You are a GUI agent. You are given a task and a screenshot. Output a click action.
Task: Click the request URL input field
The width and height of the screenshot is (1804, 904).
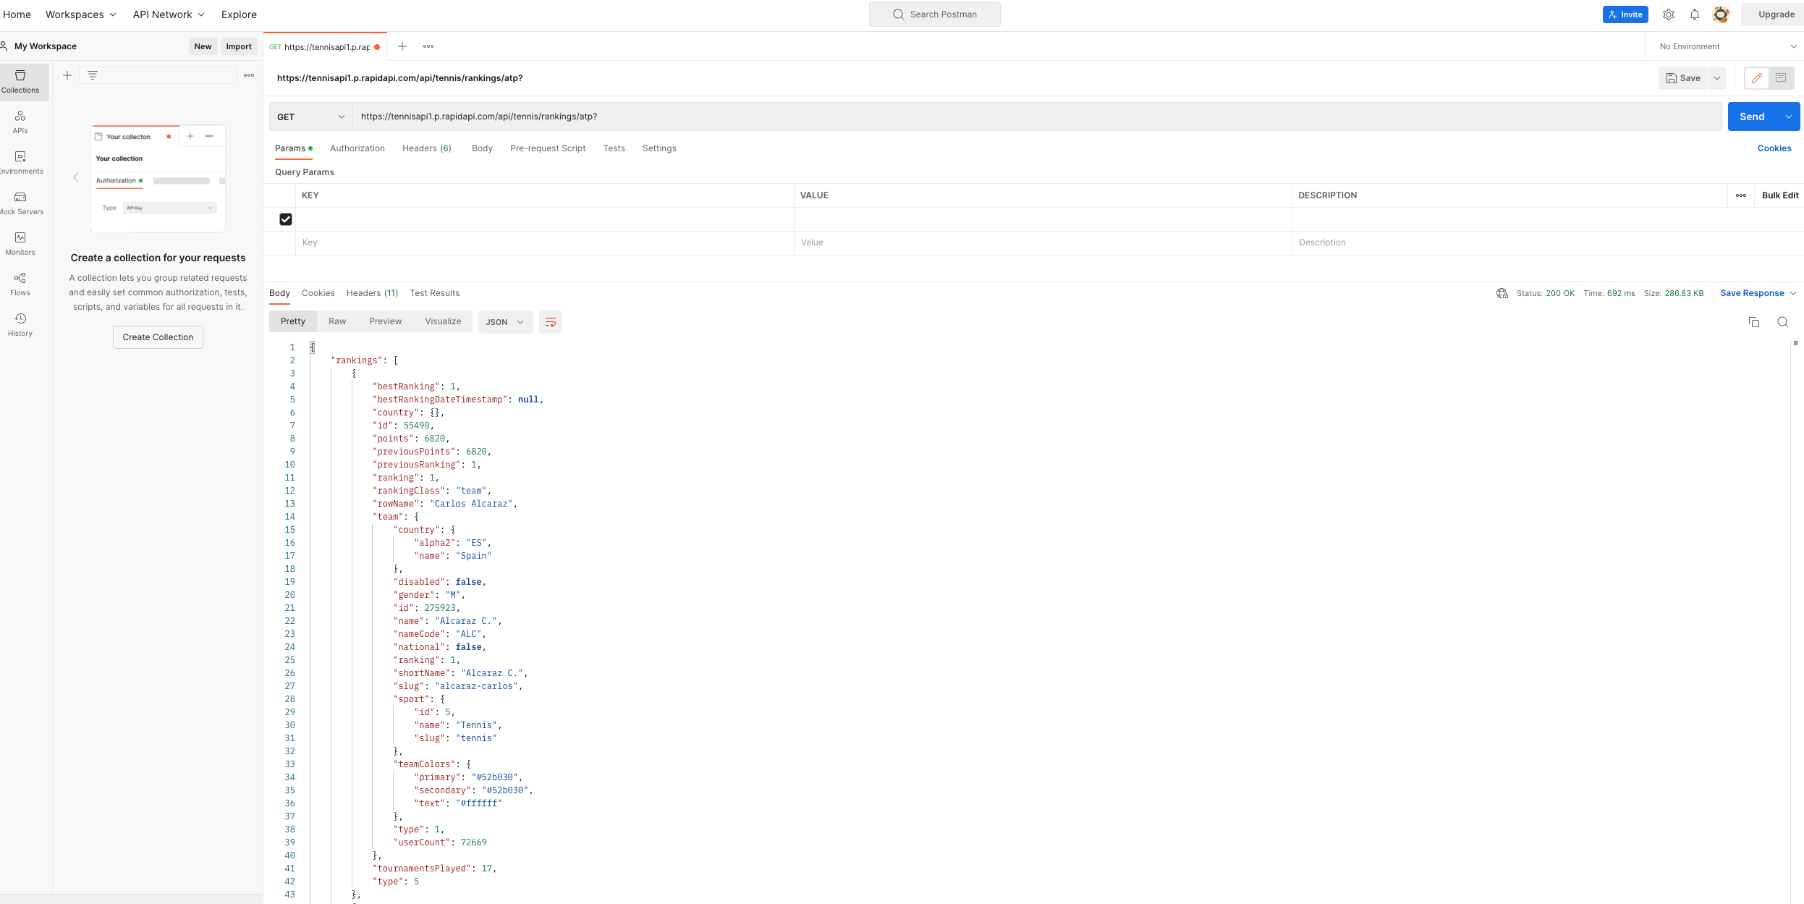pos(1035,117)
